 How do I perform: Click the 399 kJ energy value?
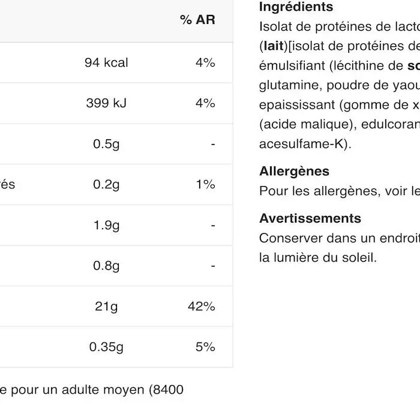click(x=106, y=103)
